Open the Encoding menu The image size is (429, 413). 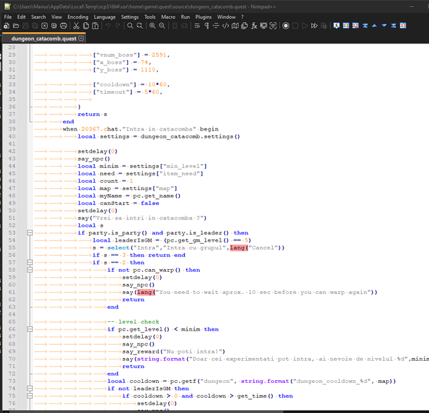click(78, 17)
